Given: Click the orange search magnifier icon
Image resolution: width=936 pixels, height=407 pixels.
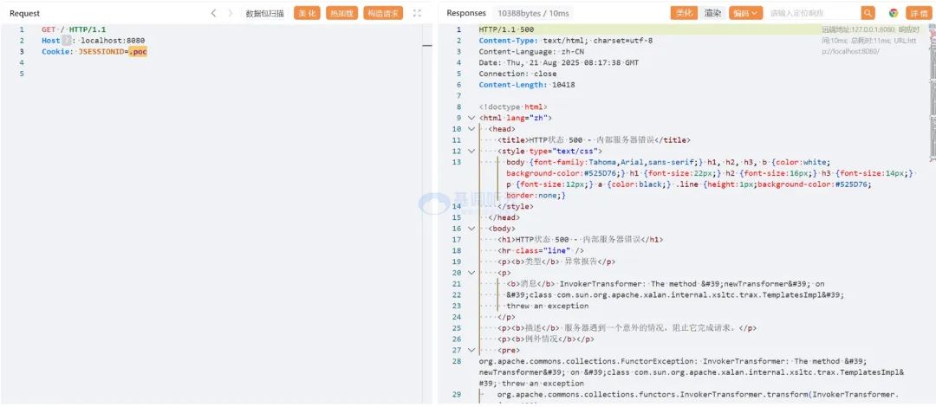Looking at the screenshot, I should [868, 13].
